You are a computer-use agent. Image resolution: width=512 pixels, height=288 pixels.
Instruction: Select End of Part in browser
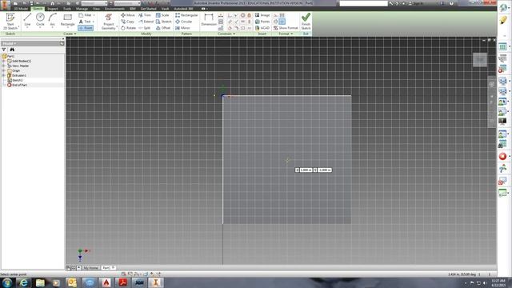[x=17, y=85]
